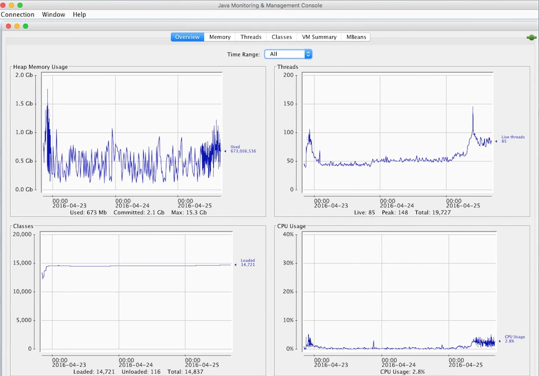Click the 'Total: 19,727' threads text
The image size is (539, 376).
[433, 213]
